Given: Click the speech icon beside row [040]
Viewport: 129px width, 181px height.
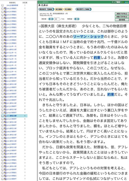Looking at the screenshot, I should (x=5, y=131).
